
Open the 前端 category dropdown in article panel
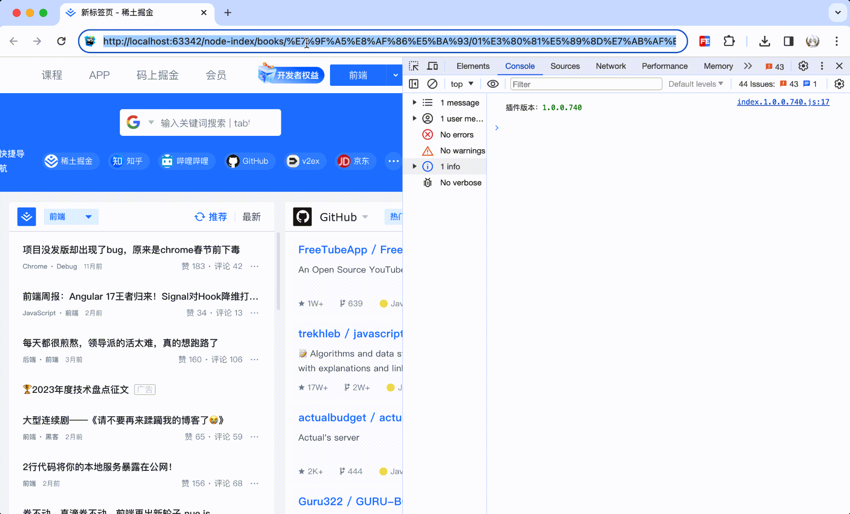71,217
